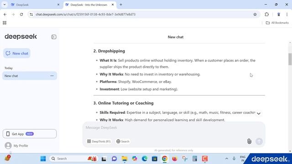292x164 pixels.
Task: Close the first DeepSeek tab
Action: tap(58, 5)
